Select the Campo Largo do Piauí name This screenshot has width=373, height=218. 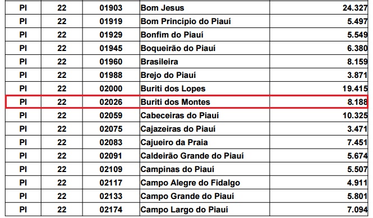[x=184, y=210]
